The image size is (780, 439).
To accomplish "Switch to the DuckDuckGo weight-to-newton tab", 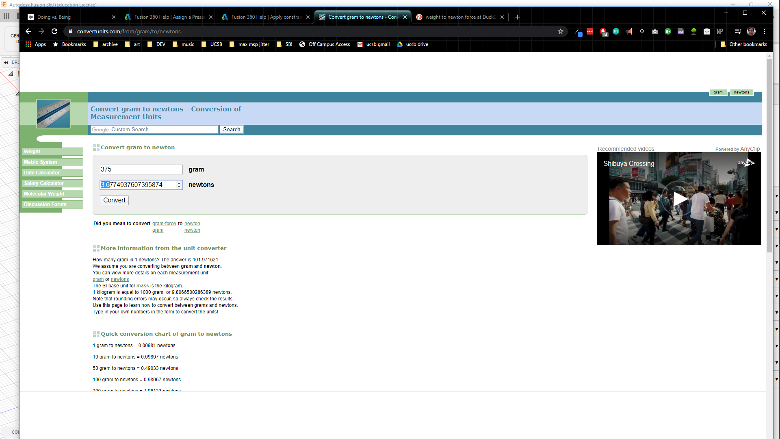I will click(x=459, y=17).
